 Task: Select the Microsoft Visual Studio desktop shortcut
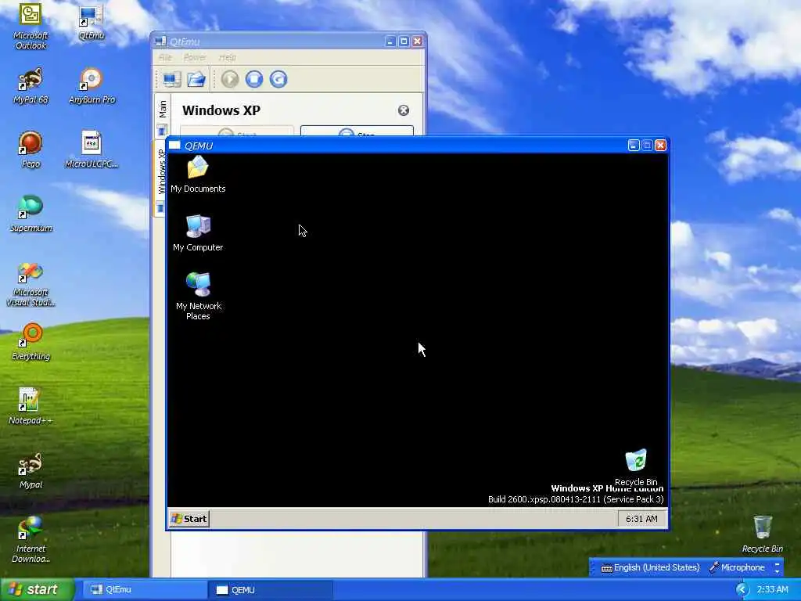click(31, 284)
